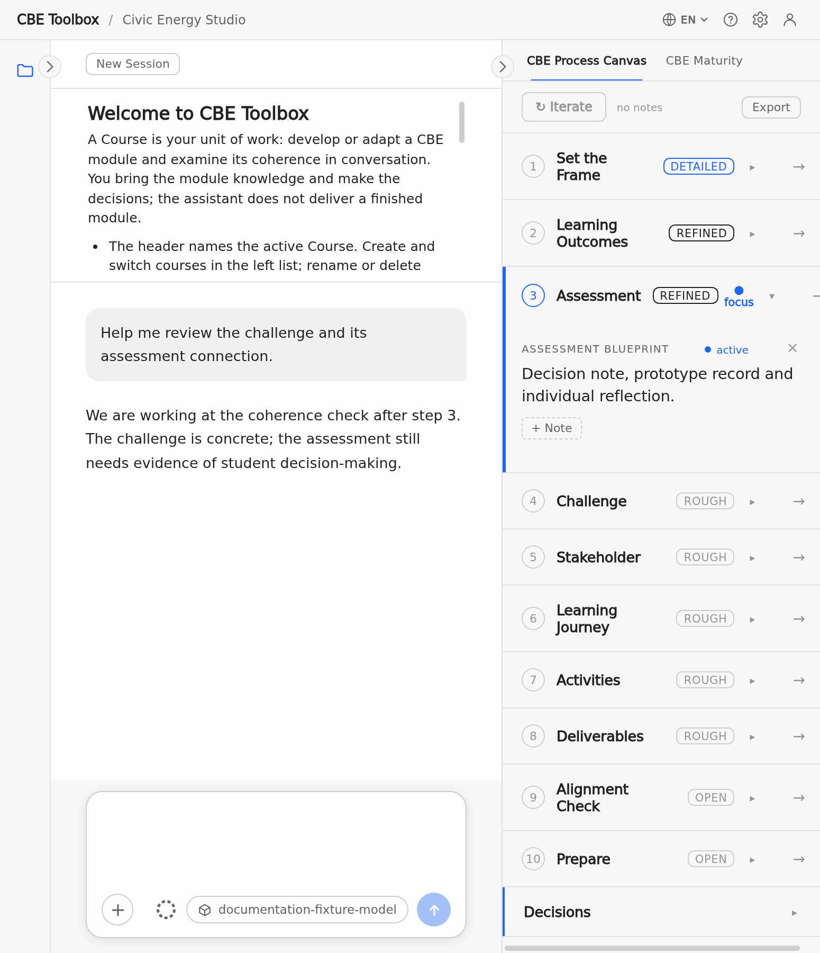The image size is (820, 953).
Task: Open settings gear icon
Action: point(760,20)
